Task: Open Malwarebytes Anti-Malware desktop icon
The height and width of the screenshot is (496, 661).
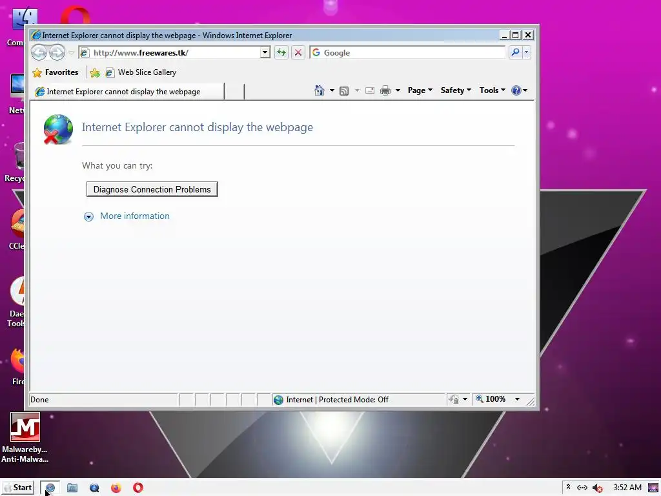Action: 25,437
